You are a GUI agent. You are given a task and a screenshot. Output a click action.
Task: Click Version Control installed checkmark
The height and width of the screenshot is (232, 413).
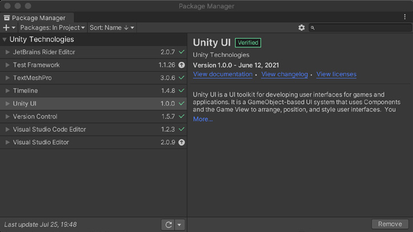[x=182, y=116]
